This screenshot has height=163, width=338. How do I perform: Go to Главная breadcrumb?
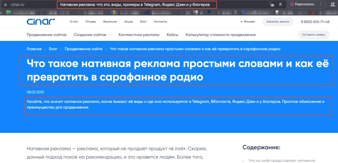[x=34, y=49]
